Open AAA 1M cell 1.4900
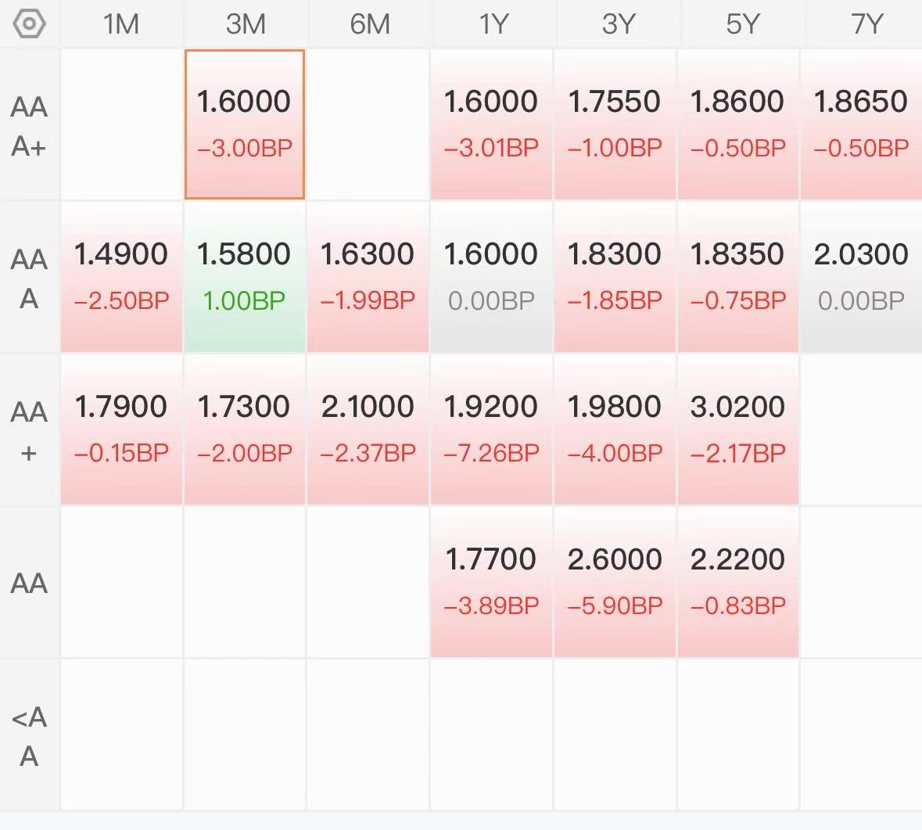 (x=121, y=277)
